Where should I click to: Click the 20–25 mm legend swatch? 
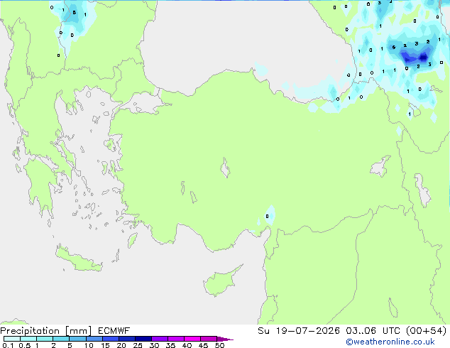[127, 339]
